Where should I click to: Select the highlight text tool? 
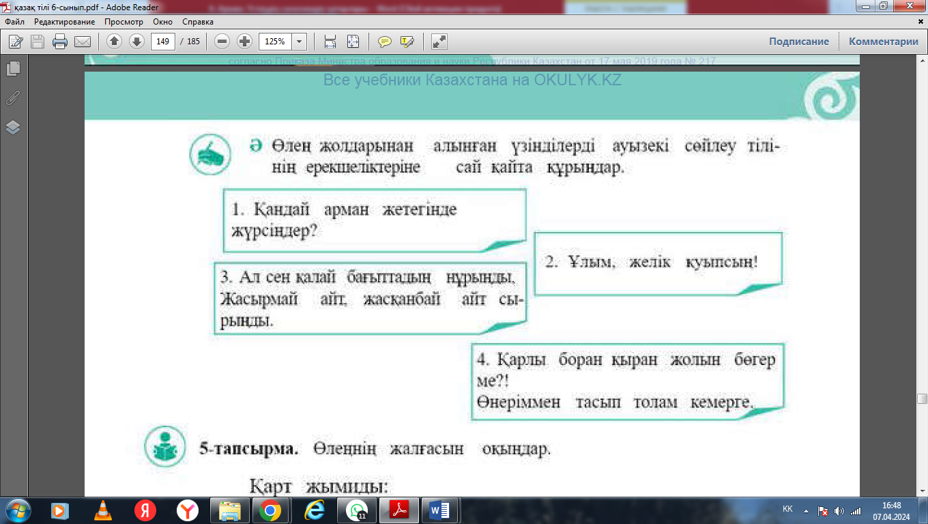coord(407,42)
